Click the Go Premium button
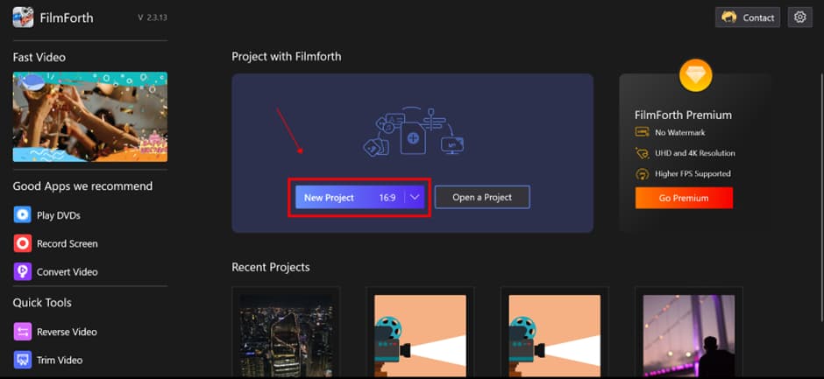This screenshot has width=824, height=379. (x=684, y=198)
